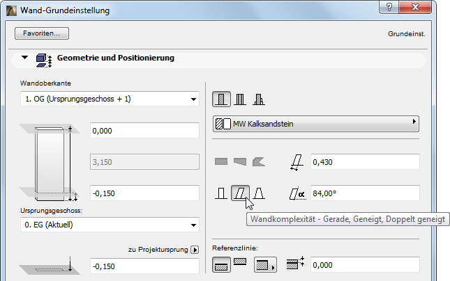450x281 pixels.
Task: Click the help question mark button
Action: tap(389, 7)
